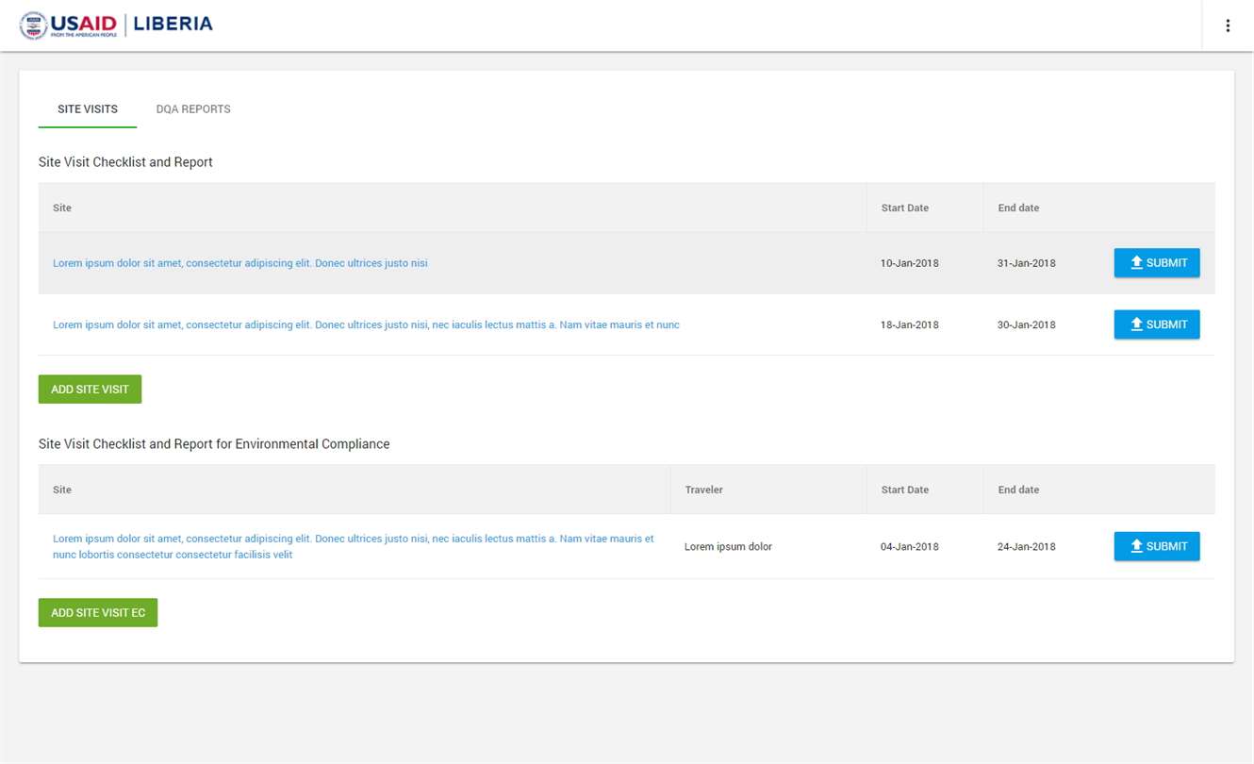Open site link ending "Donec ultrices justo nisi"
1254x764 pixels.
240,263
